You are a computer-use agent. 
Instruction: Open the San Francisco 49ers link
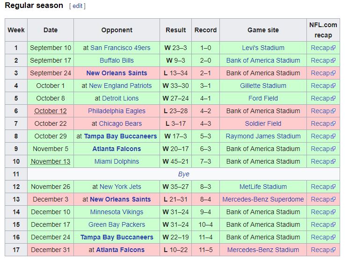[120, 48]
